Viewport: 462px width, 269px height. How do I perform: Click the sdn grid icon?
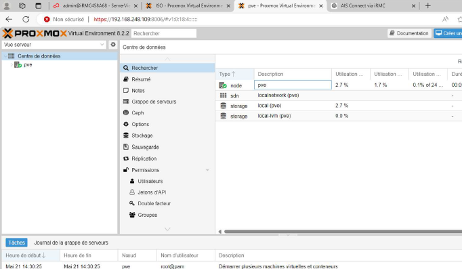tap(223, 95)
